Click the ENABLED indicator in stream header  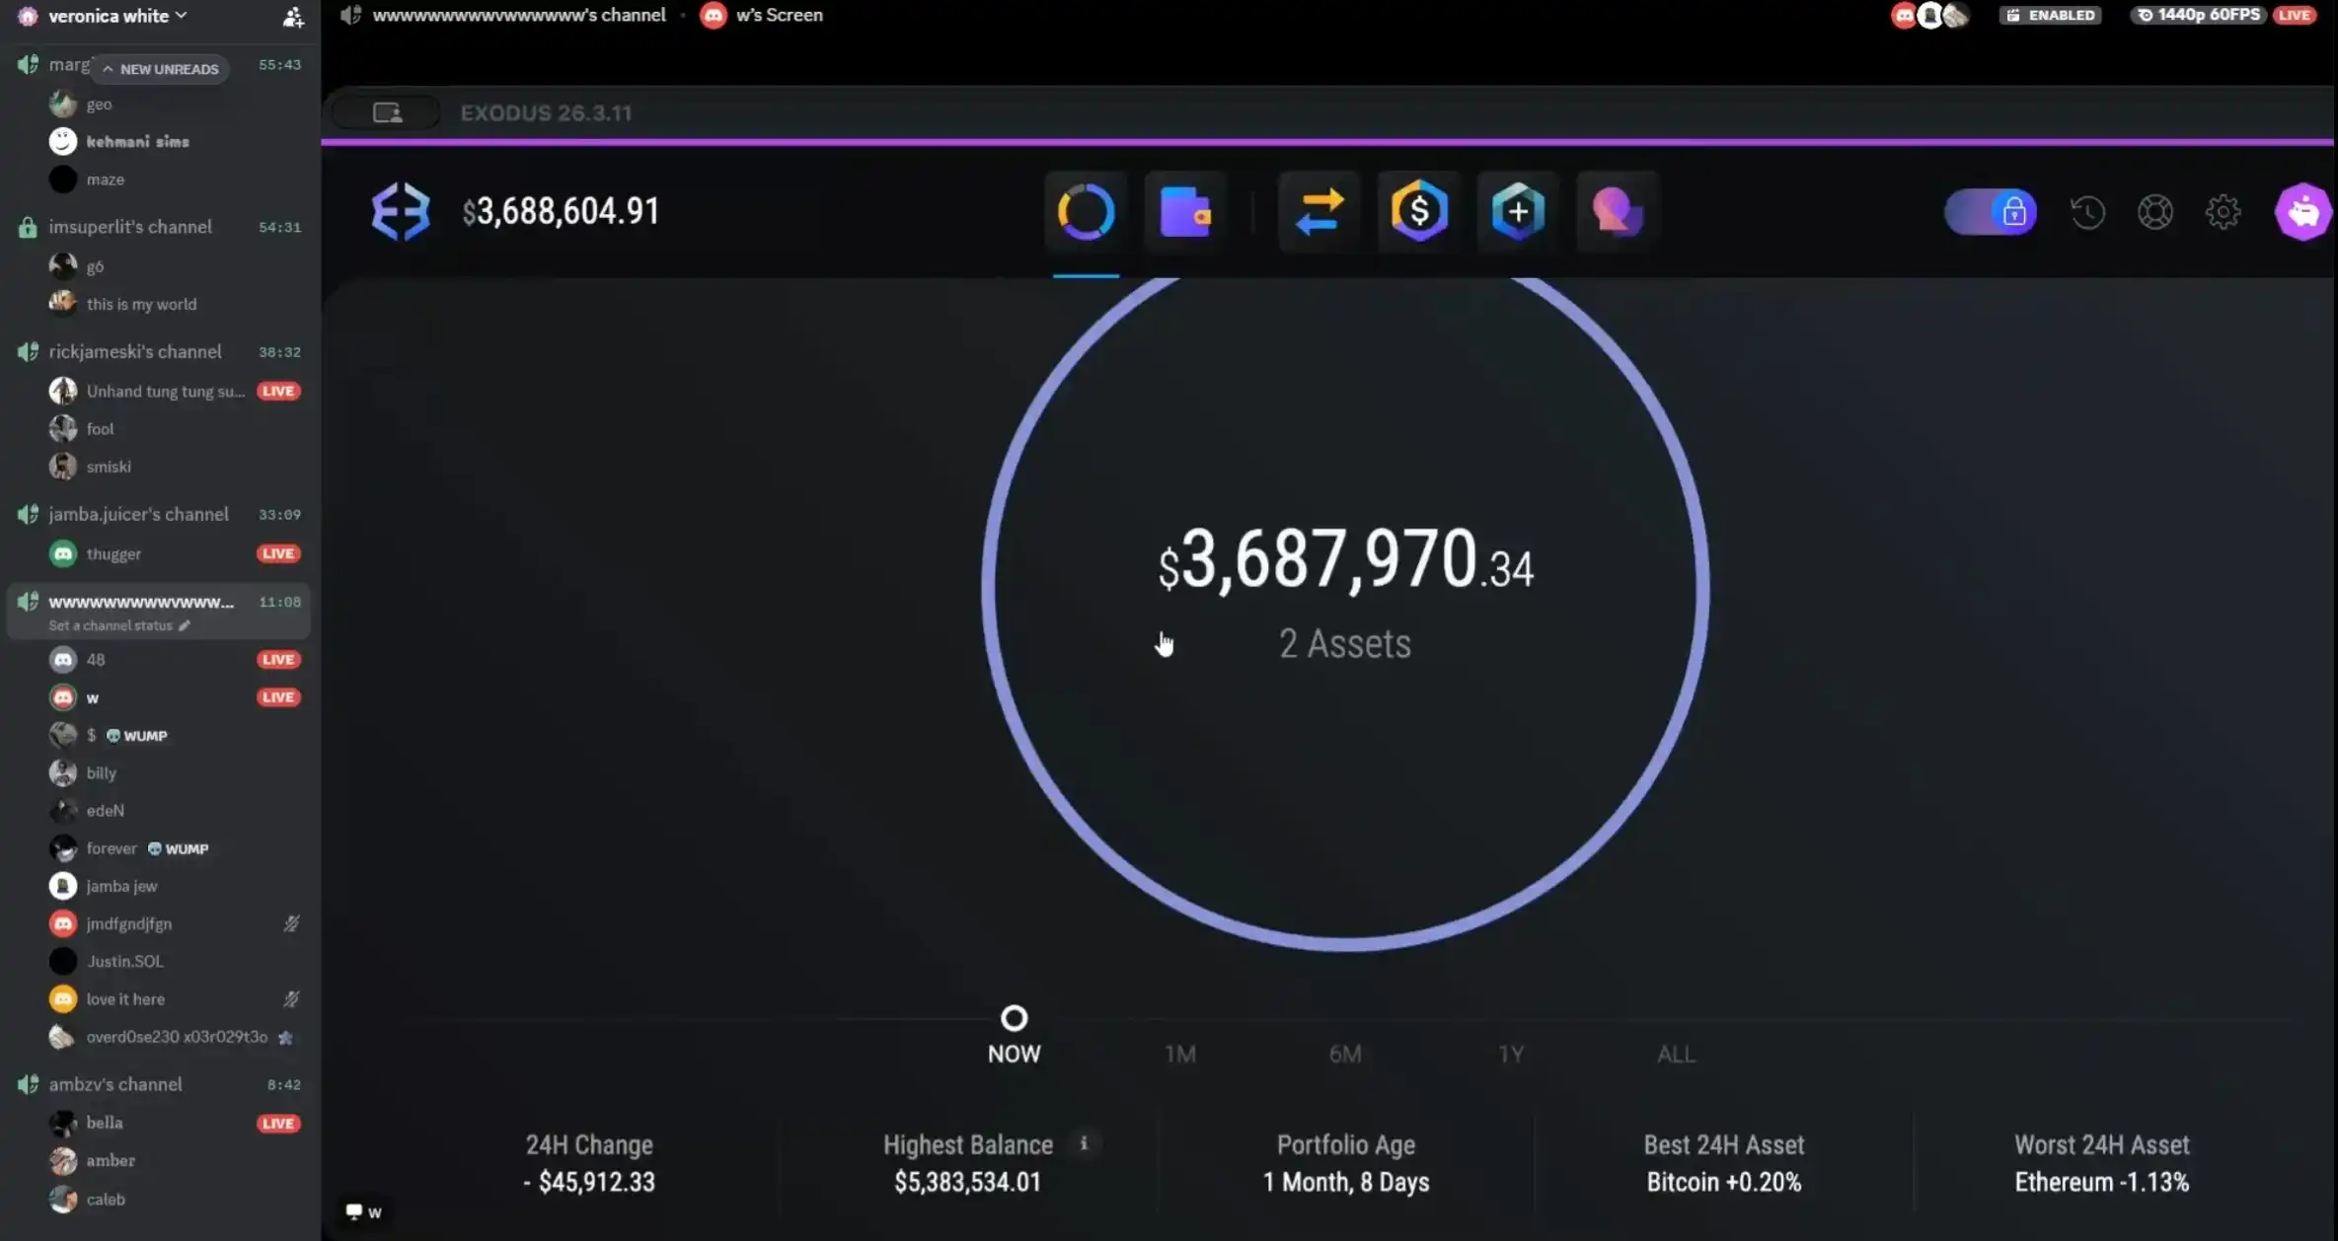point(2050,15)
